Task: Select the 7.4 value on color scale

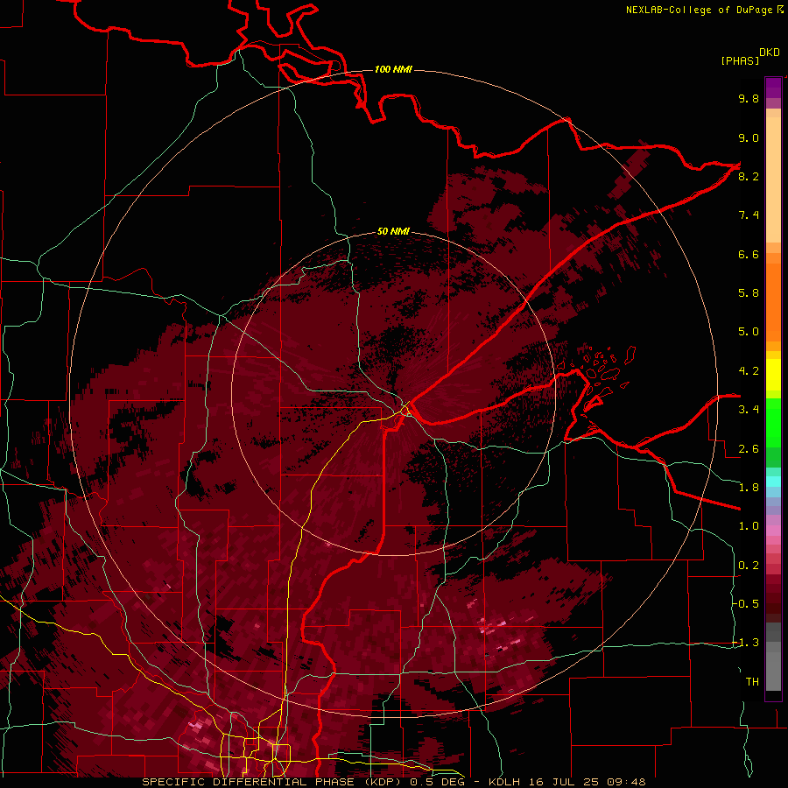Action: point(749,215)
